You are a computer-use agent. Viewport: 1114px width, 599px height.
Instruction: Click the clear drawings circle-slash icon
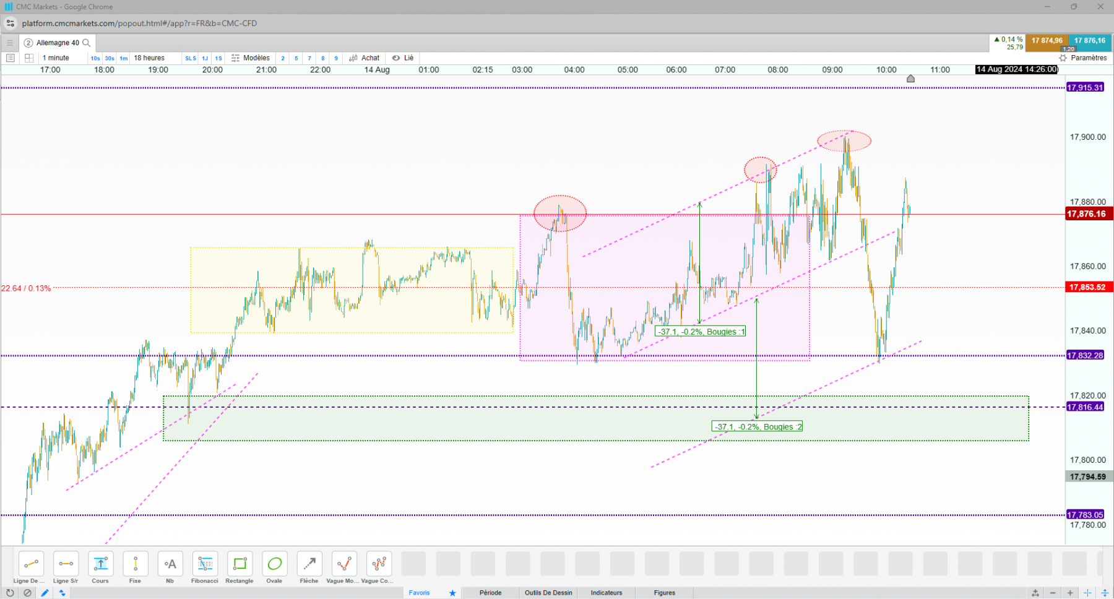tap(27, 593)
